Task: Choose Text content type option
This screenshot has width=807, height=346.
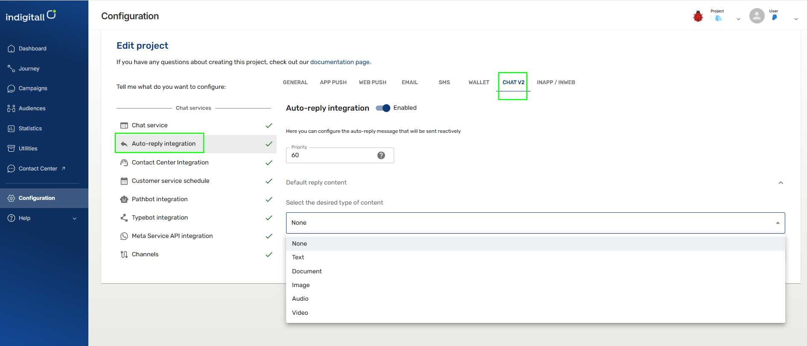Action: click(535, 257)
